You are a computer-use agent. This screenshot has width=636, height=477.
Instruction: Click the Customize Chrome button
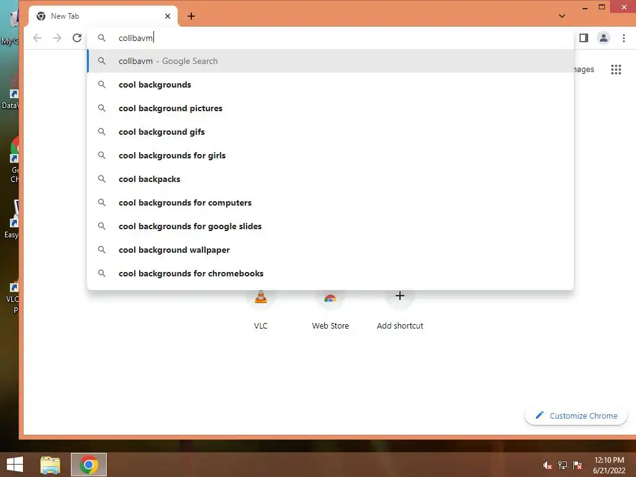[576, 416]
